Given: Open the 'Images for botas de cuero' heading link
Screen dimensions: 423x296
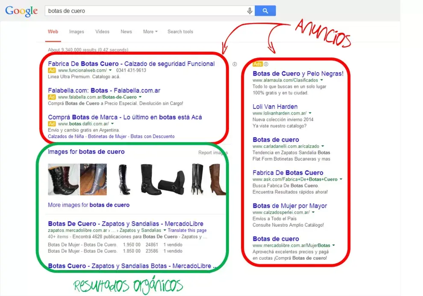Looking at the screenshot, I should tap(86, 152).
